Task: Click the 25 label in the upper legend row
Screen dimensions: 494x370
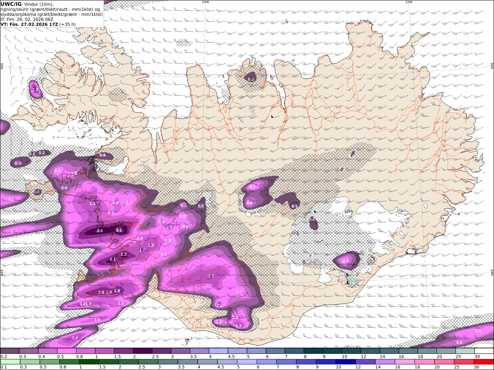Action: coord(458,357)
